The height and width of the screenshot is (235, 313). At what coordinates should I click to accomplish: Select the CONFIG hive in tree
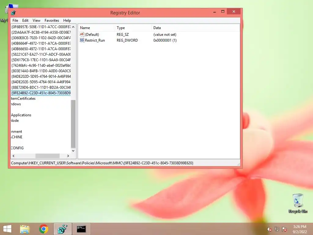point(17,148)
